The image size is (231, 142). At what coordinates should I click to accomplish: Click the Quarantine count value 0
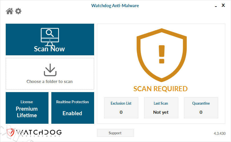point(201,112)
